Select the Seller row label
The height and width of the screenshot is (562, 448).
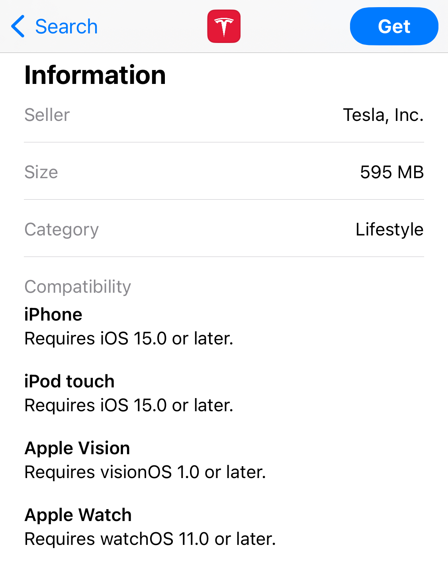pos(47,115)
